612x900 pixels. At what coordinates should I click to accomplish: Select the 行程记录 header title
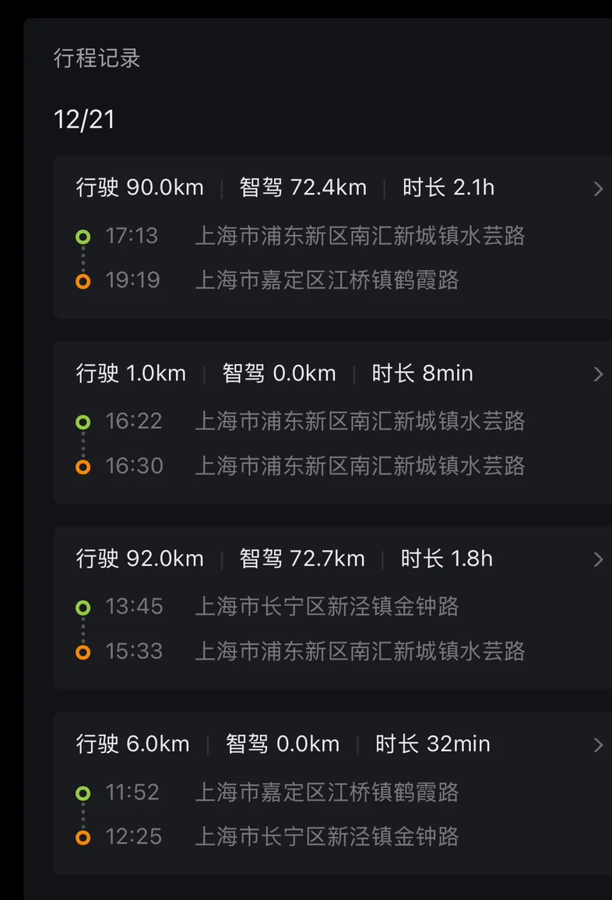coord(97,58)
